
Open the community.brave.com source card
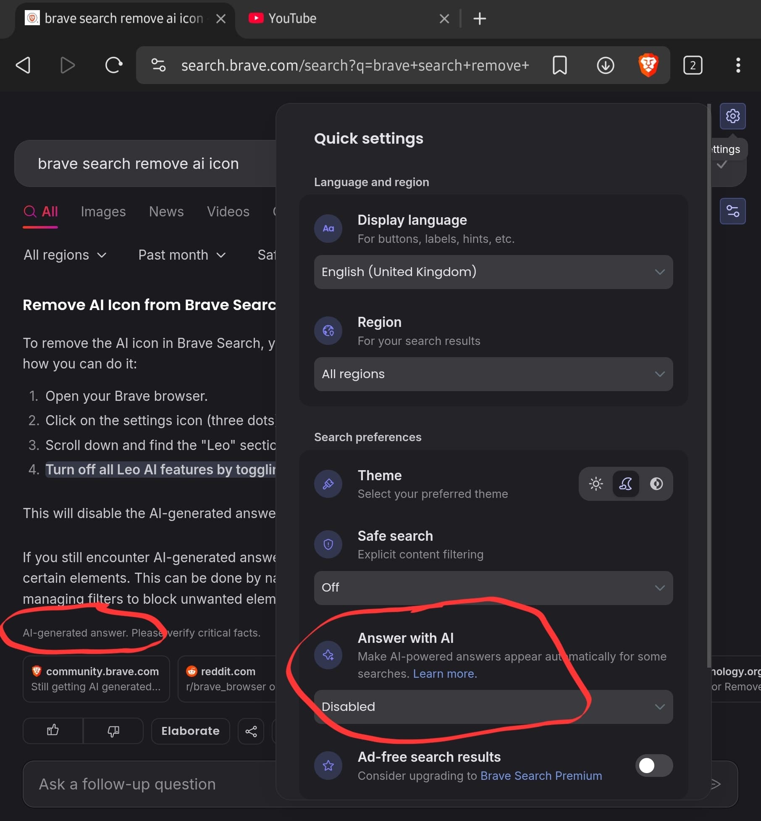(96, 679)
